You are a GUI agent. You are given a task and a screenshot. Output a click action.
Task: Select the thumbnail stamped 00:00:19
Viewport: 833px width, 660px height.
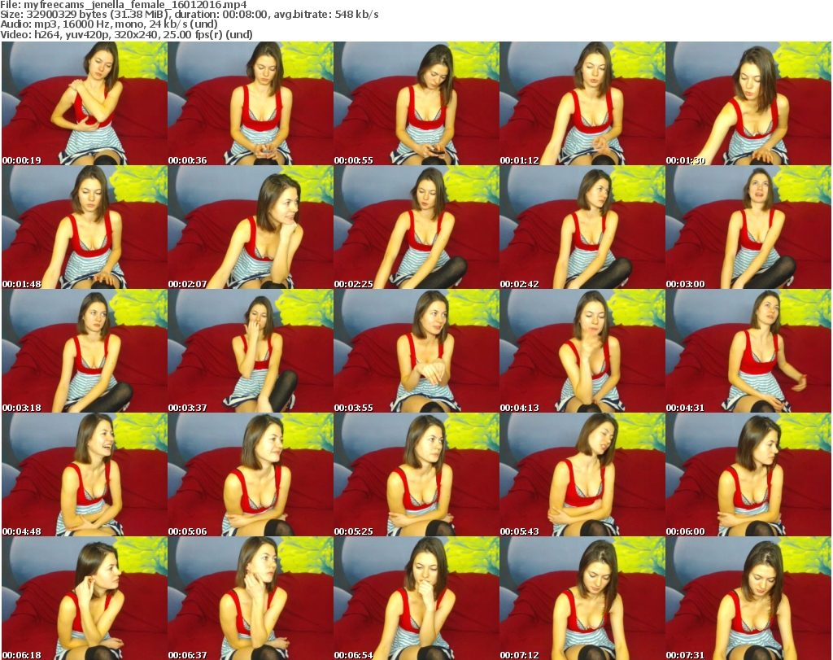85,103
